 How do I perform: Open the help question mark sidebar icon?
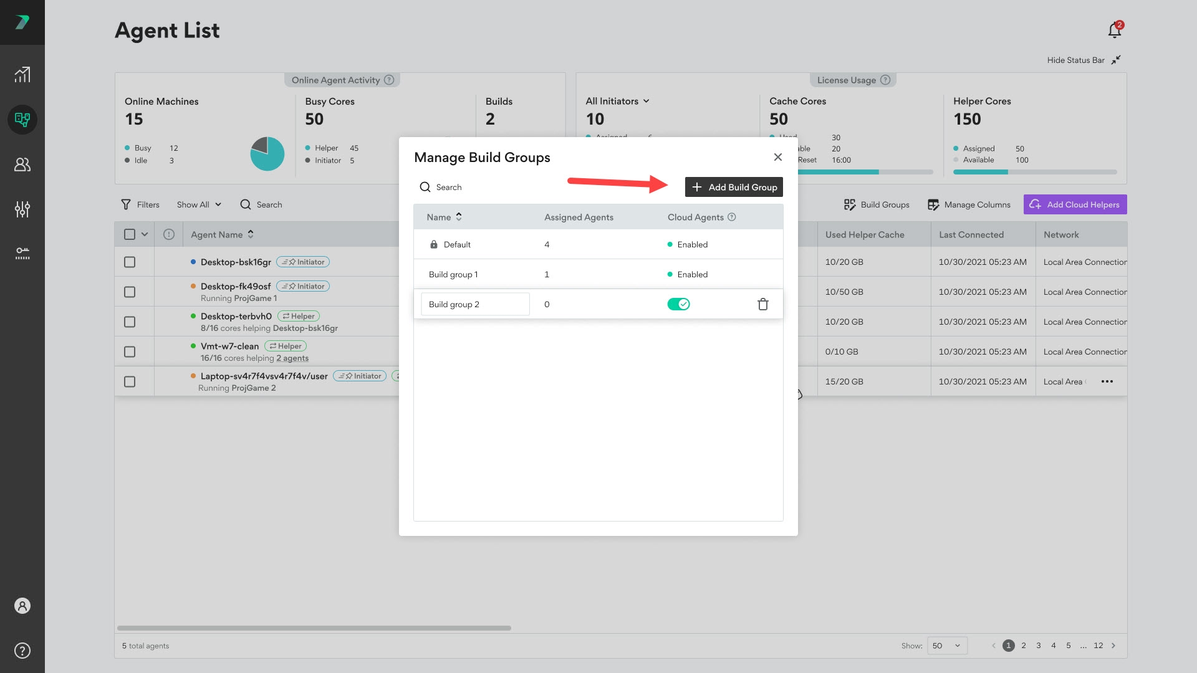[22, 651]
